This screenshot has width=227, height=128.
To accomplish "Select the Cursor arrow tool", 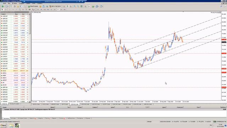I will [2, 10].
